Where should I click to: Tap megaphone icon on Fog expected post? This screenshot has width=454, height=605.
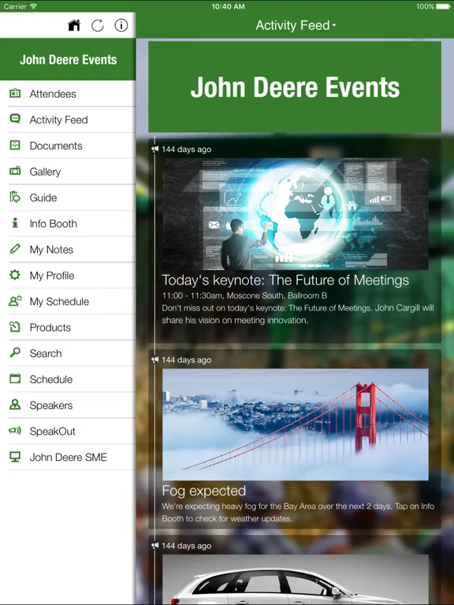[154, 359]
